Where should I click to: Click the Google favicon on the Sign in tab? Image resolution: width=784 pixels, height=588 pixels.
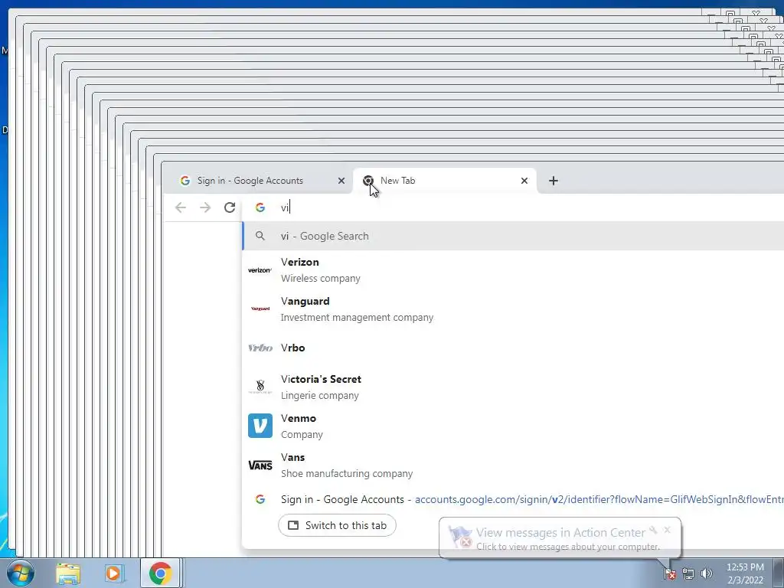pyautogui.click(x=185, y=181)
